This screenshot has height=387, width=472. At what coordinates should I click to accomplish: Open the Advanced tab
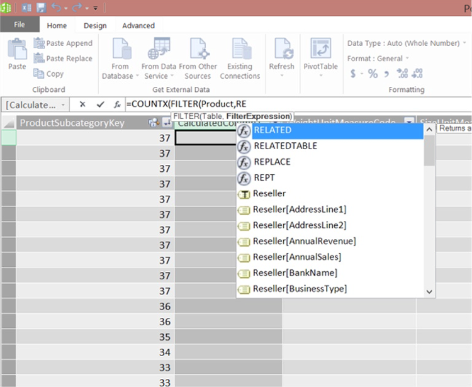(138, 26)
